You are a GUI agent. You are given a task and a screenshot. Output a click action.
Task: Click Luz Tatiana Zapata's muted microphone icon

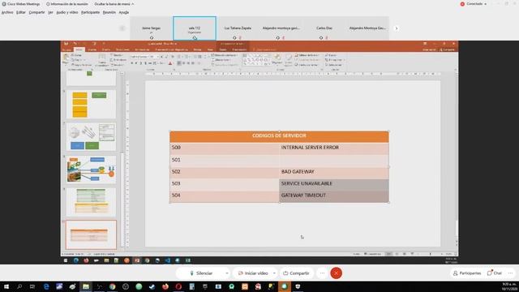(240, 38)
